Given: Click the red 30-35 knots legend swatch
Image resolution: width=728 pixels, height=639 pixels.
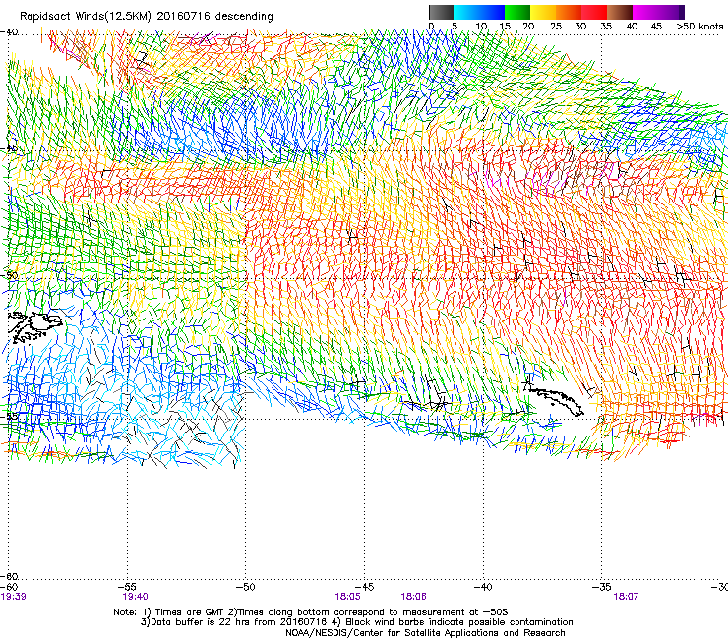Looking at the screenshot, I should tap(594, 12).
